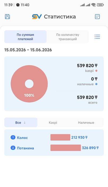Tap the Wi-Fi status bar icon
The image size is (108, 187).
click(93, 5)
